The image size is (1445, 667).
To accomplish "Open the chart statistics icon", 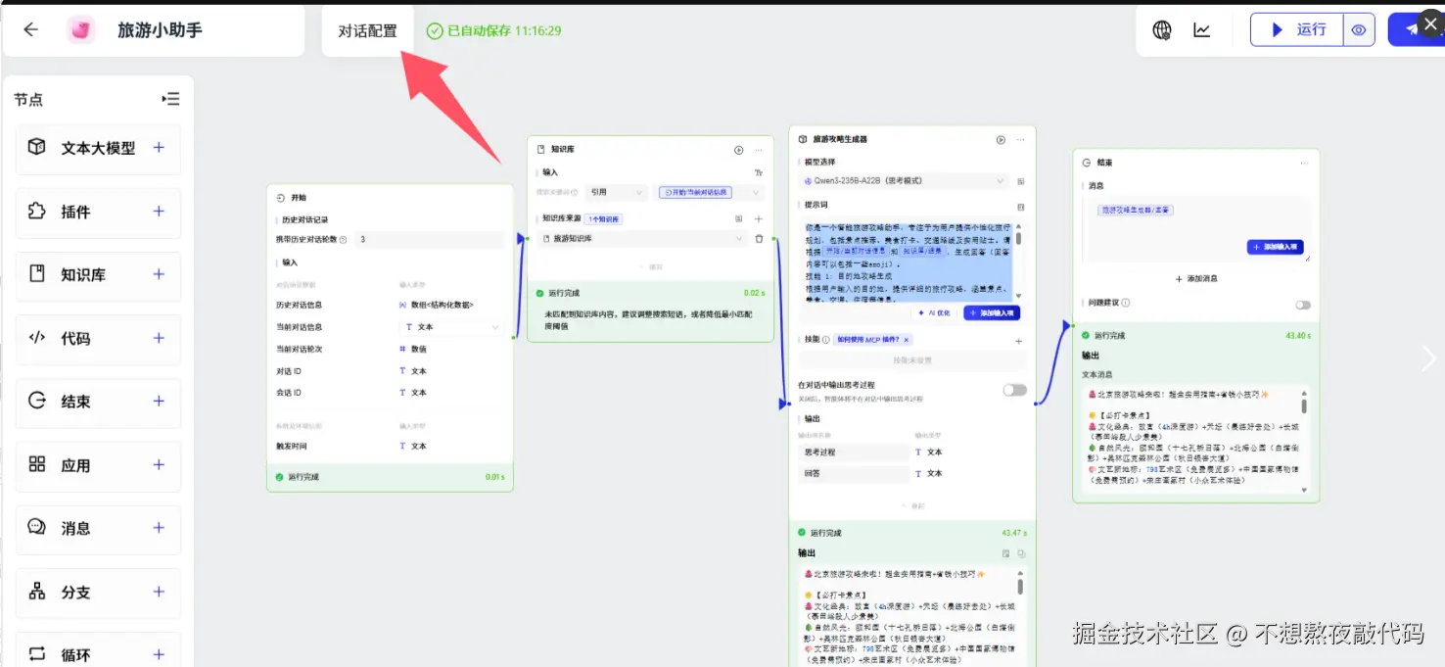I will [x=1202, y=30].
